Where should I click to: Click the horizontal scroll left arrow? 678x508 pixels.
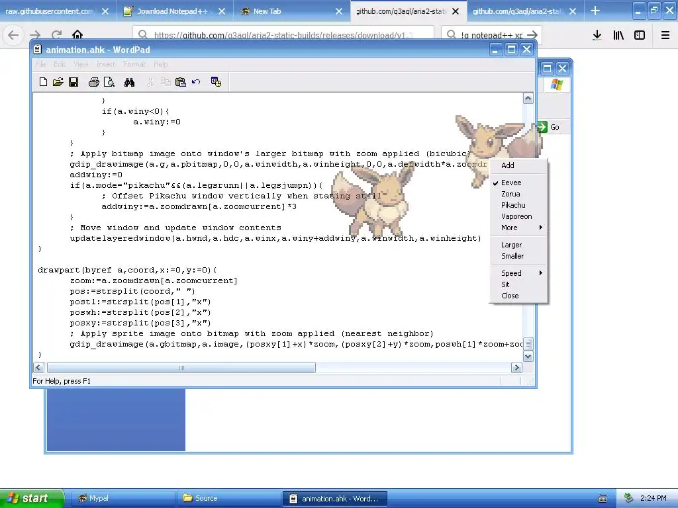coord(38,368)
